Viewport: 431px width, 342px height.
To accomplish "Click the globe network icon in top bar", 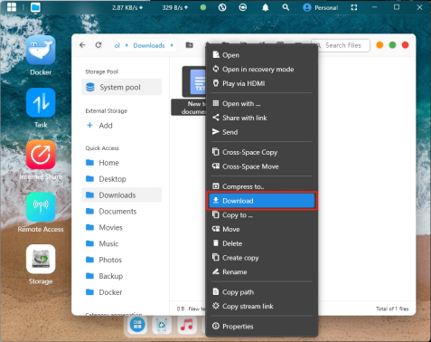I will pyautogui.click(x=222, y=7).
